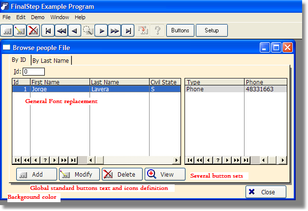Click the Close button with X icon
Image resolution: width=308 pixels, height=211 pixels.
click(x=266, y=192)
